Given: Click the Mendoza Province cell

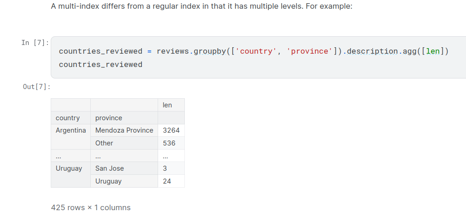Looking at the screenshot, I should (x=124, y=130).
